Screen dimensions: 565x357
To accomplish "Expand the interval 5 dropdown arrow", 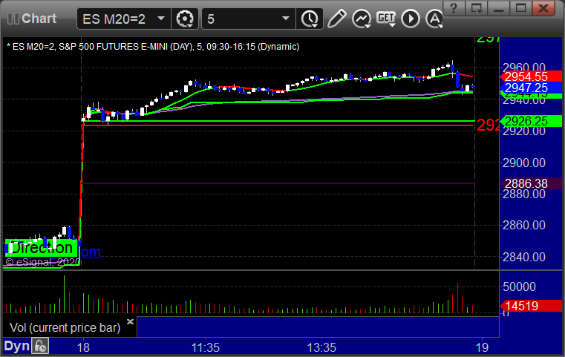I will click(x=286, y=19).
